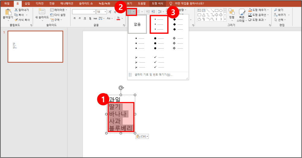Select the rectangle shape in shapes gallery
The height and width of the screenshot is (158, 302).
(x=217, y=10)
